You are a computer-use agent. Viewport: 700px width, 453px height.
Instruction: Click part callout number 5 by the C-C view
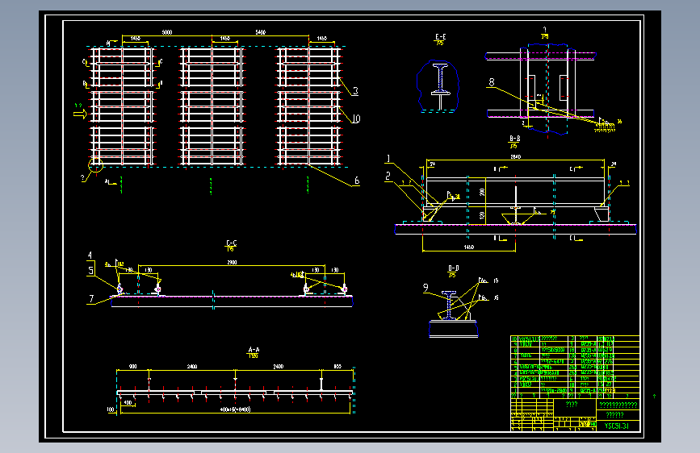90,271
